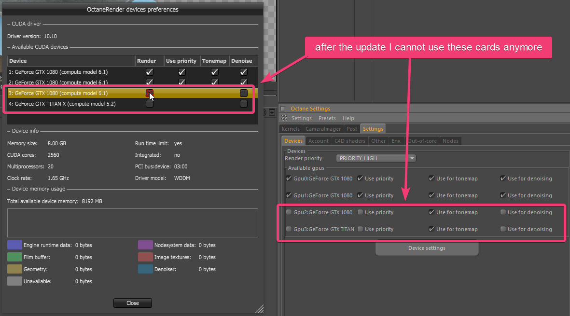Toggle Tonemap checkbox for device 1 GTX 1080
The image size is (570, 316).
(x=214, y=72)
